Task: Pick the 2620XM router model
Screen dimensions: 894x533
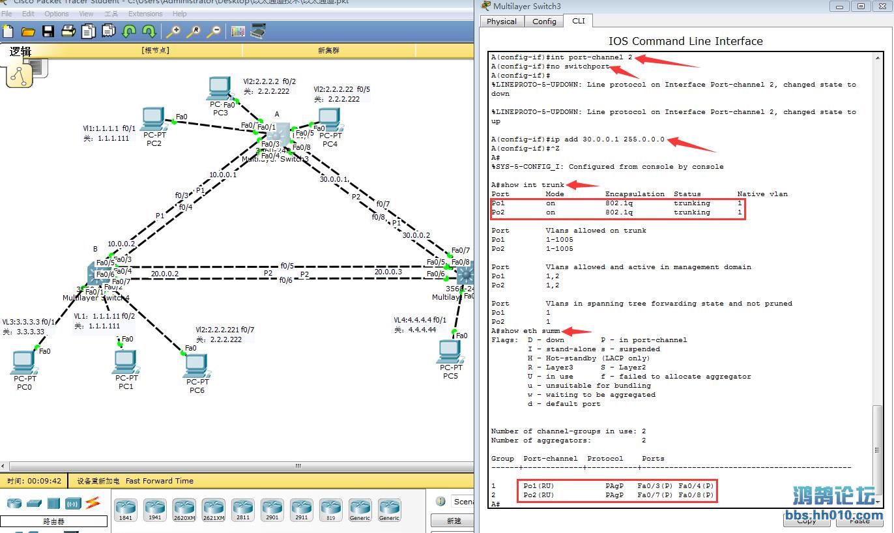Action: coord(184,510)
